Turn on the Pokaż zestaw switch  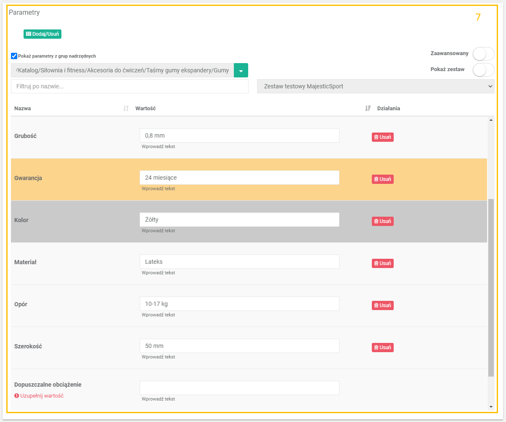coord(483,69)
